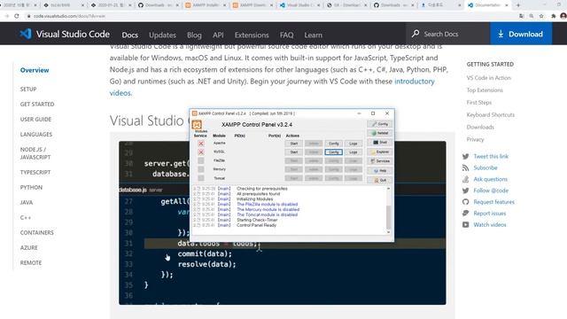Start the MySQL module

point(293,152)
